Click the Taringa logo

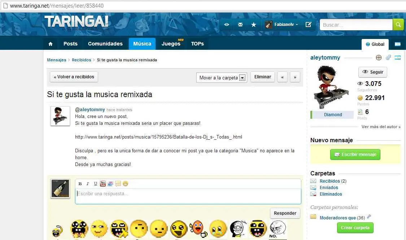tap(77, 22)
